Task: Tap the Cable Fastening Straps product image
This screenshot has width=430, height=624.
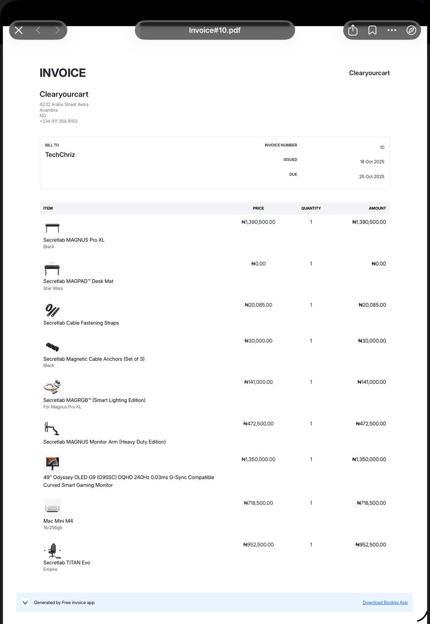Action: 52,310
